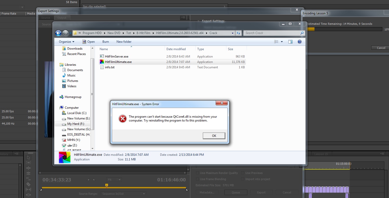Close the HitFilmUltimate.exe System Error dialog
The image size is (389, 198).
tap(222, 103)
